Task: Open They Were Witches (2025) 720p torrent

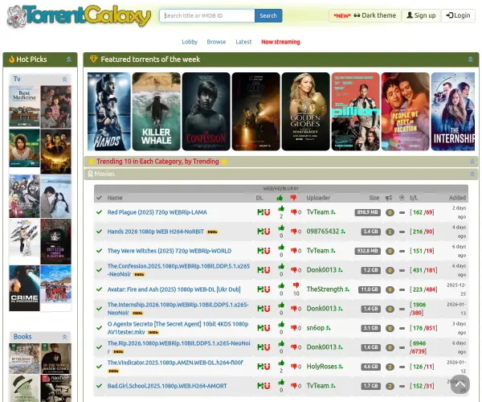Action: click(x=170, y=251)
